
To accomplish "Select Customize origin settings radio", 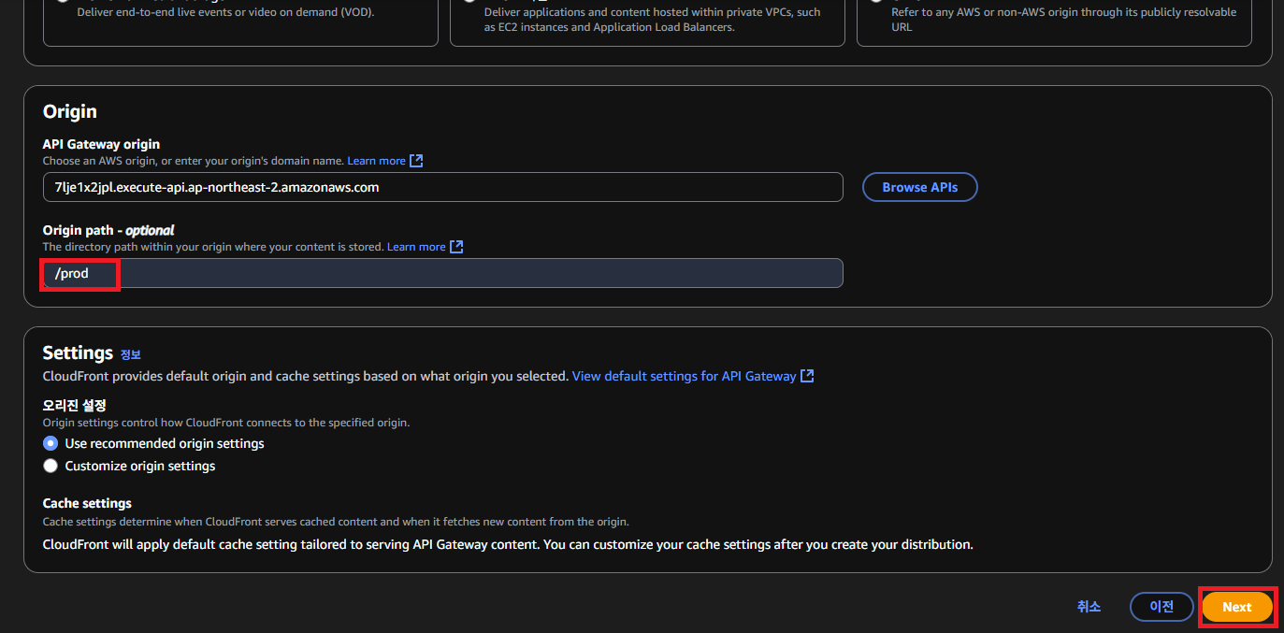I will click(x=50, y=466).
